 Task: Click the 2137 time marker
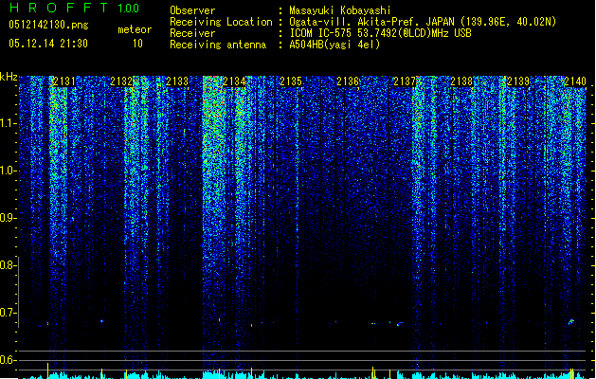(x=405, y=81)
